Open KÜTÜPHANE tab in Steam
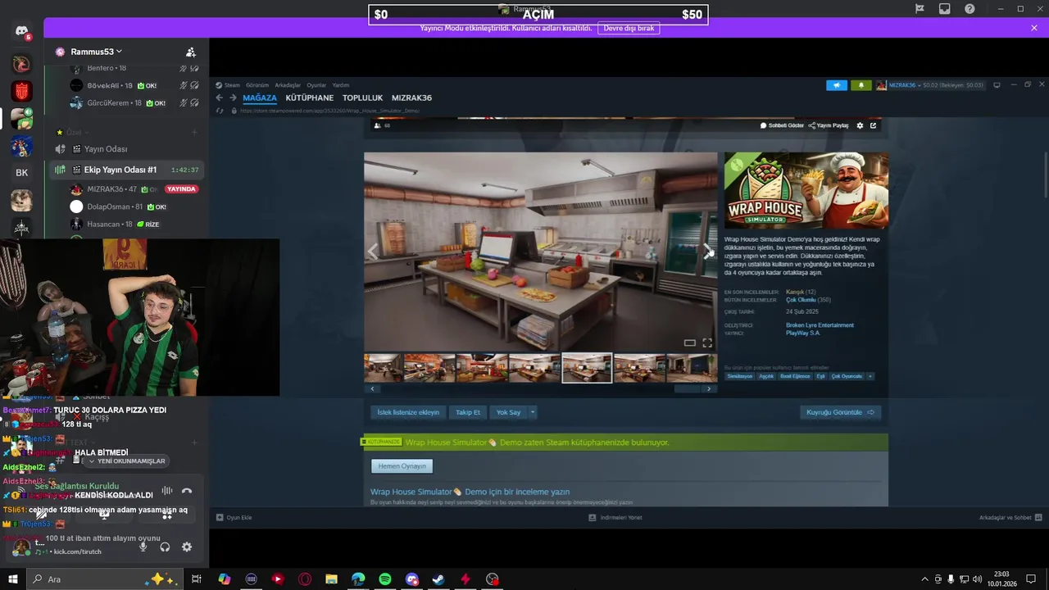Image resolution: width=1049 pixels, height=590 pixels. 310,98
